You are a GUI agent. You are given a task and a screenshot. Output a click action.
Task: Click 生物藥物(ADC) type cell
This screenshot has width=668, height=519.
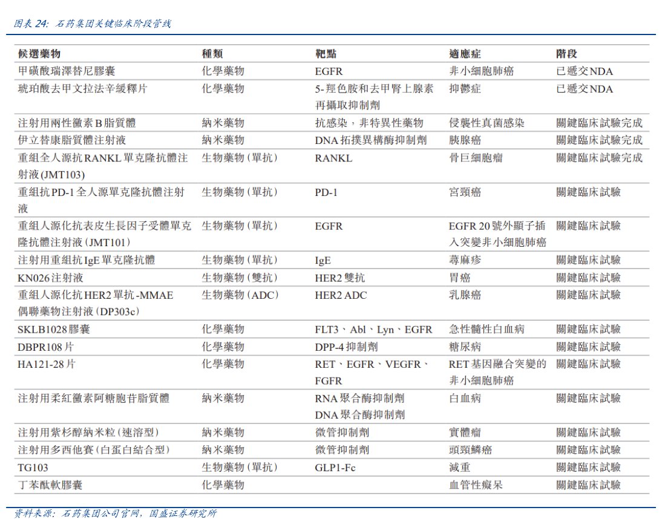[x=240, y=295]
